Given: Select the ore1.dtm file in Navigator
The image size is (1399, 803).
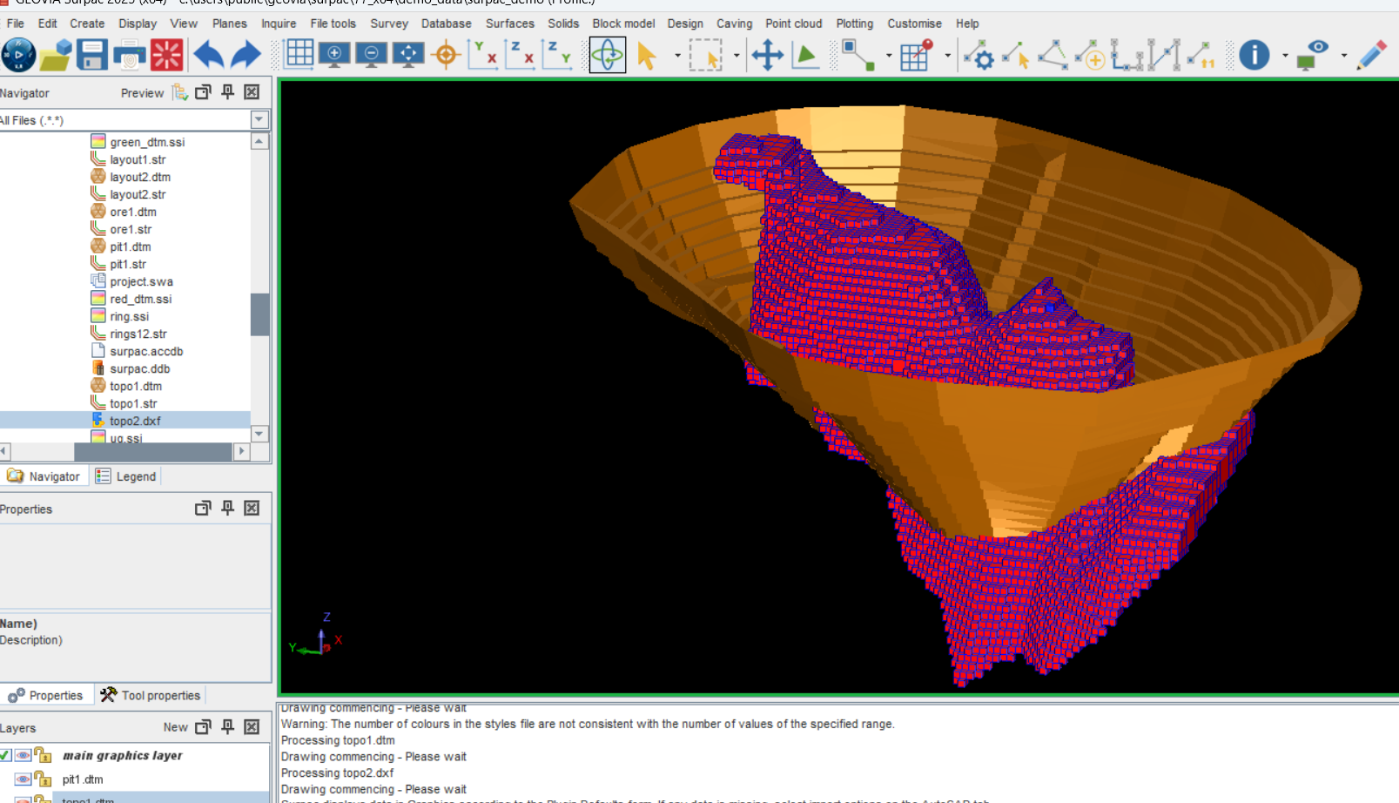Looking at the screenshot, I should [x=133, y=212].
